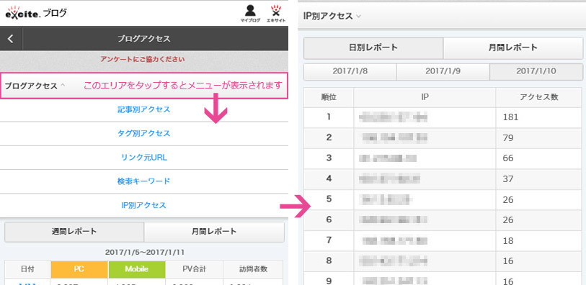
Task: Select IP別アクセス menu item
Action: (144, 205)
